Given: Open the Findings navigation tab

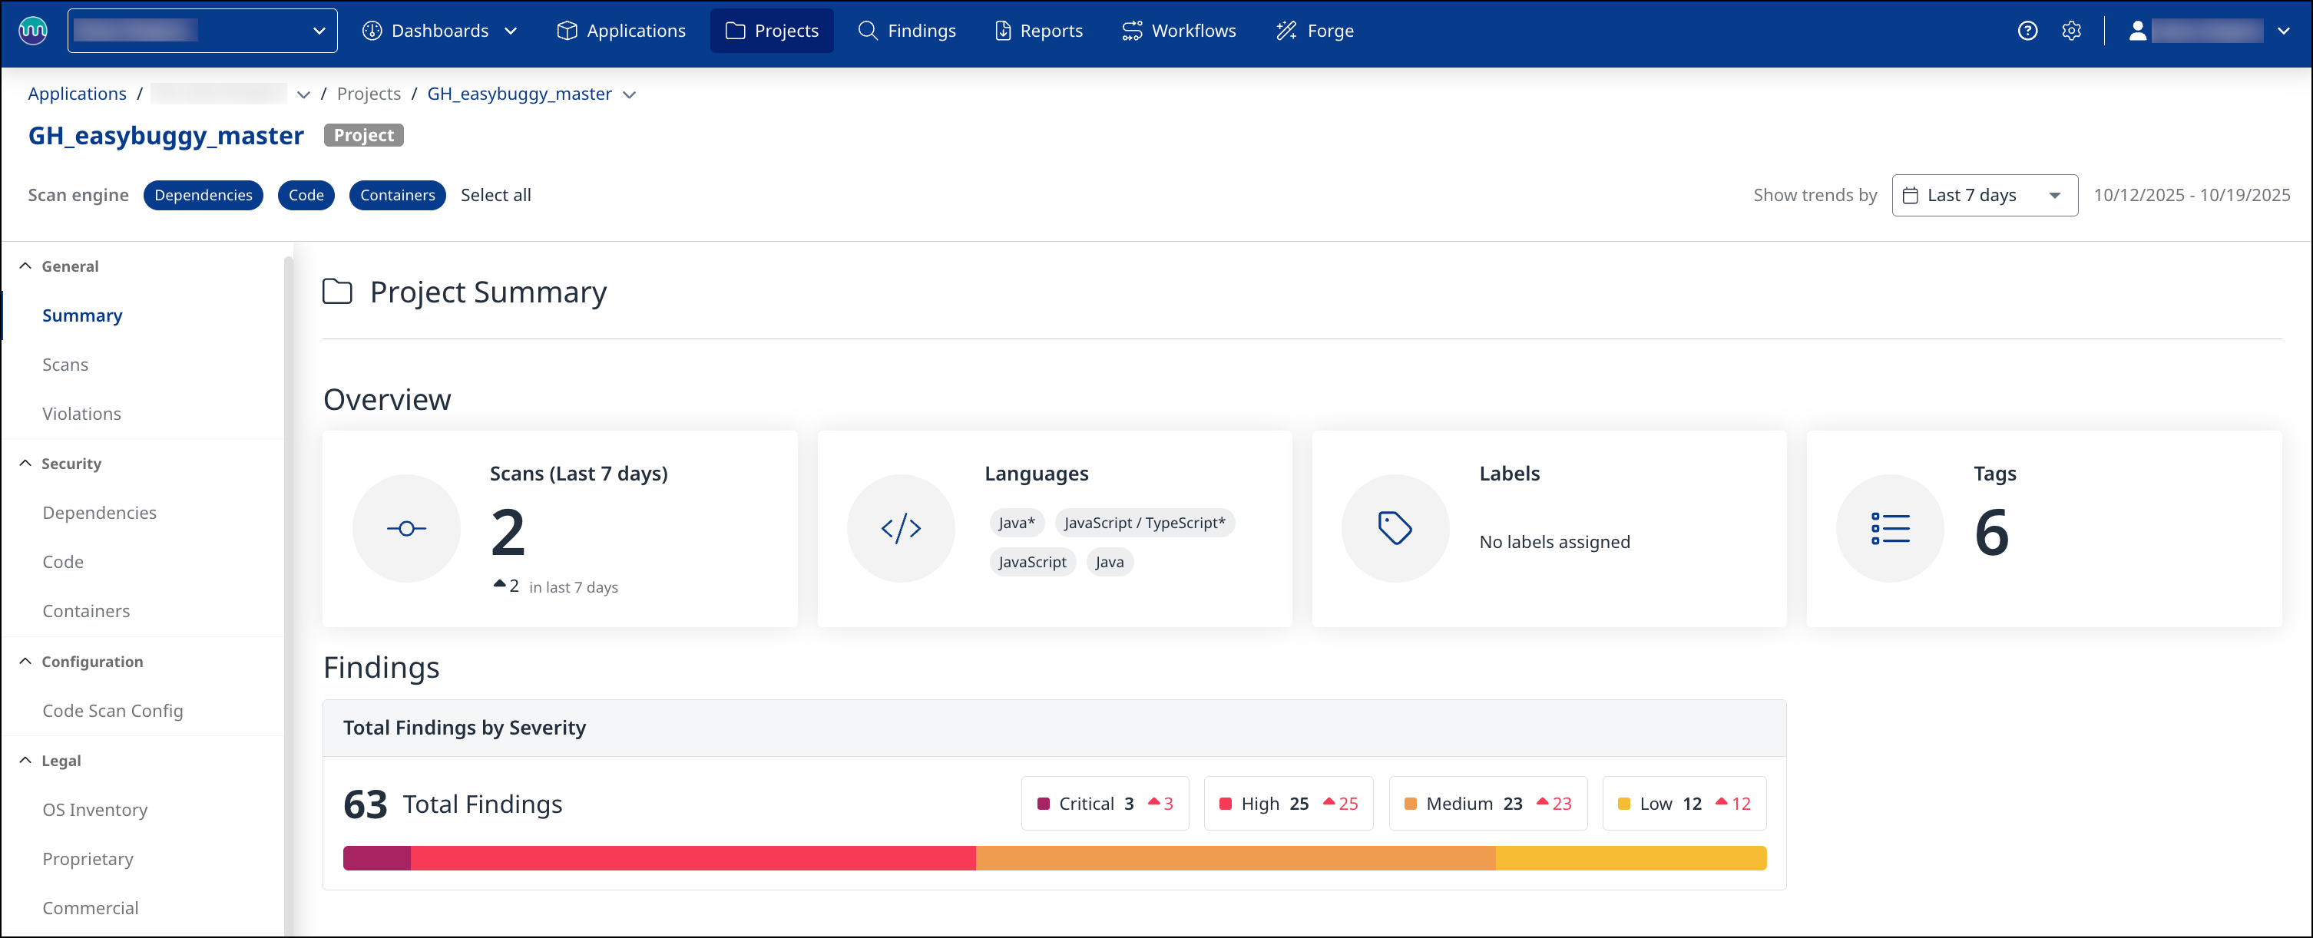Looking at the screenshot, I should (907, 31).
